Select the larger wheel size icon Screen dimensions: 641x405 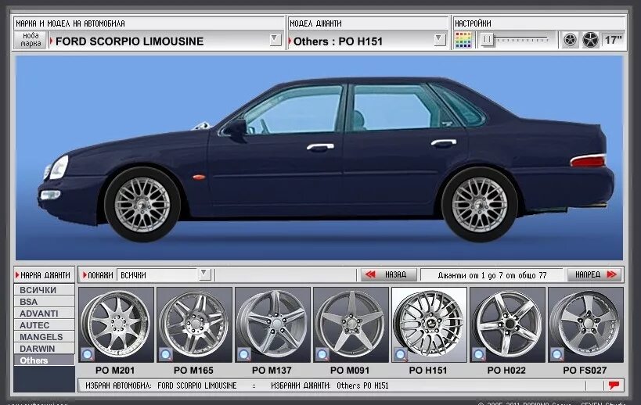pos(590,40)
